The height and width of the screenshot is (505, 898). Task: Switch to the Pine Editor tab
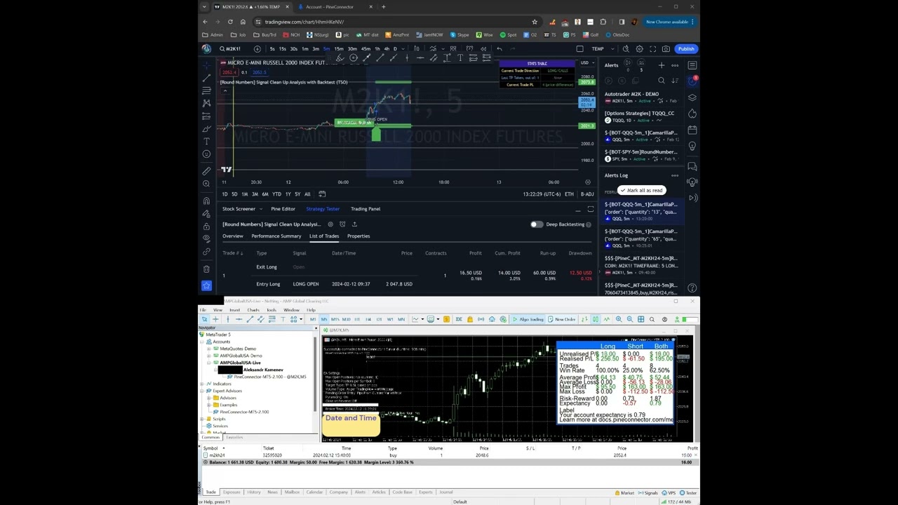283,209
